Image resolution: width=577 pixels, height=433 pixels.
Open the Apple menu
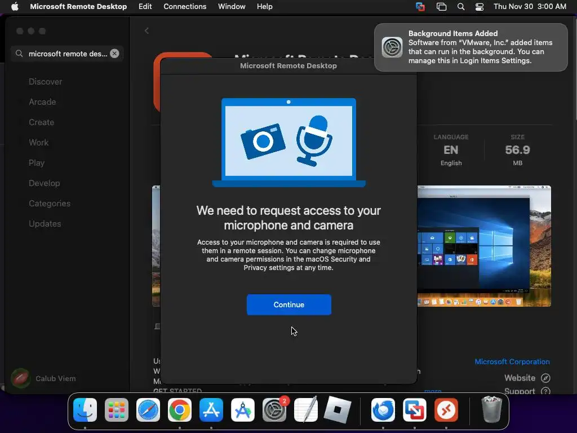coord(15,7)
